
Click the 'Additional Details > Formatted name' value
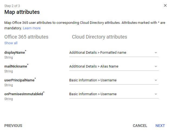98,53
